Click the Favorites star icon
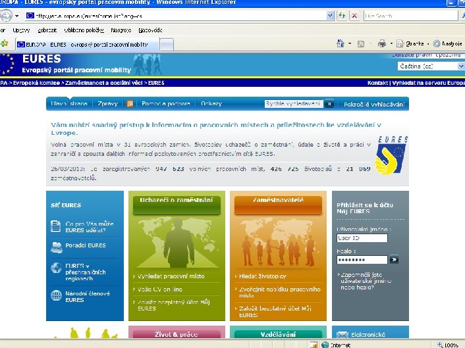The height and width of the screenshot is (348, 465). point(4,44)
